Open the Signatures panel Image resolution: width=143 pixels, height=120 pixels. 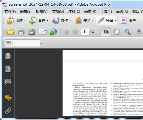[8, 81]
